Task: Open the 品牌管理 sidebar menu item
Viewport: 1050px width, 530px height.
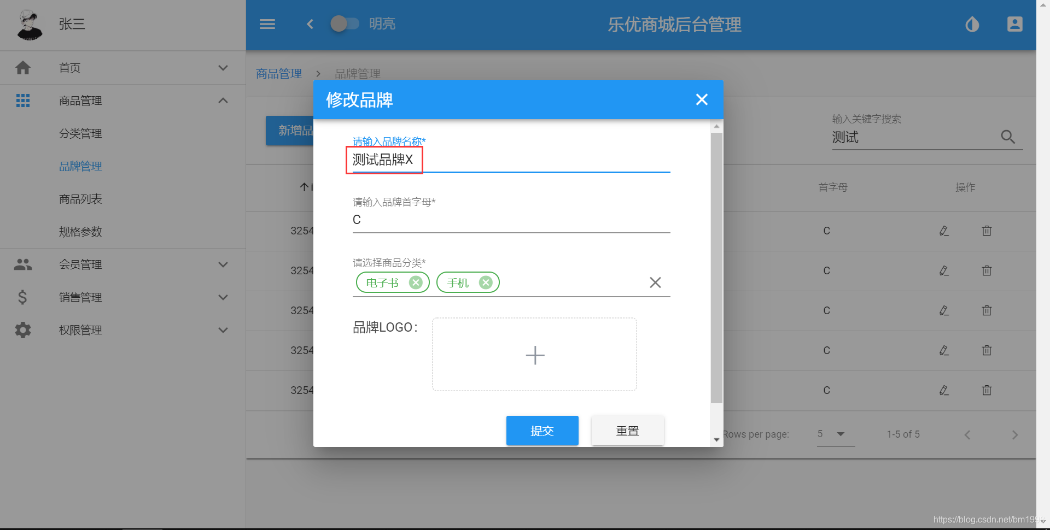Action: (x=80, y=166)
